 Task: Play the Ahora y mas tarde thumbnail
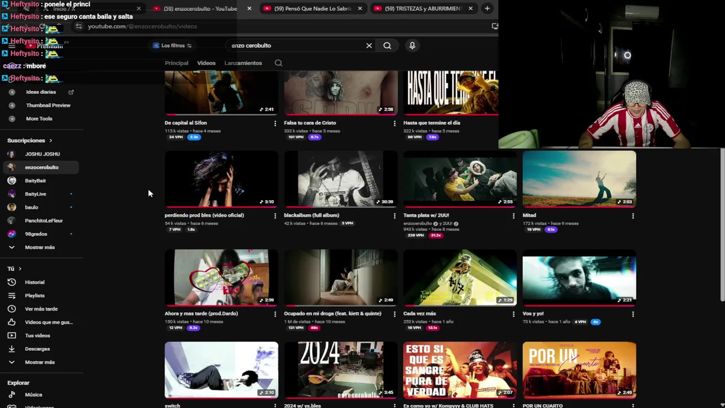tap(221, 278)
